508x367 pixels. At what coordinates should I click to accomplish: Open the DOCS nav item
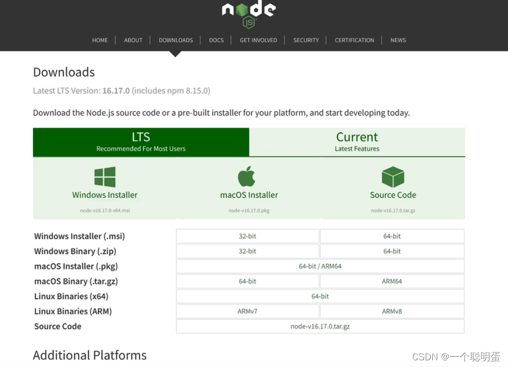[x=216, y=40]
